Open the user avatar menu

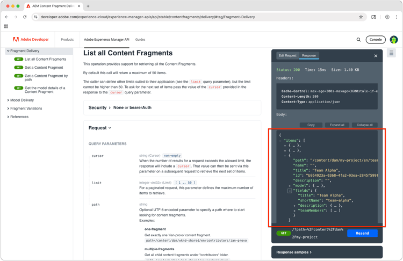click(394, 40)
